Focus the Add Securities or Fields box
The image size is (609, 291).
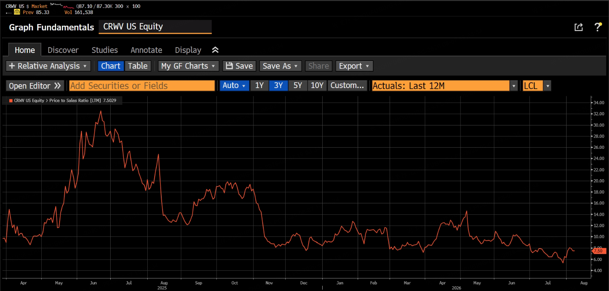(142, 86)
